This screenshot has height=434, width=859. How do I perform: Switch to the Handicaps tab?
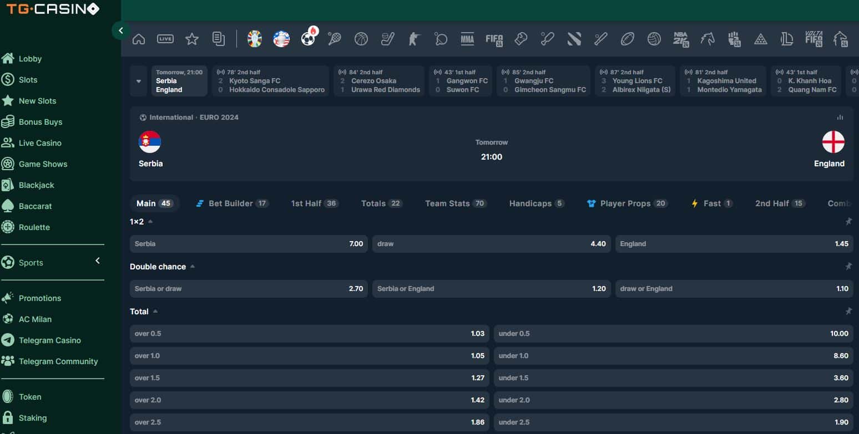click(x=537, y=203)
